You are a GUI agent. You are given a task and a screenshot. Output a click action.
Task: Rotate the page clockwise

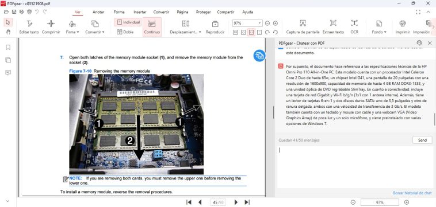pos(267,33)
